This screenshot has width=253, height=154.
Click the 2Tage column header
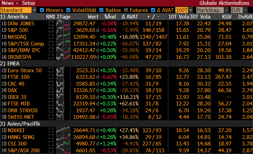click(x=63, y=17)
